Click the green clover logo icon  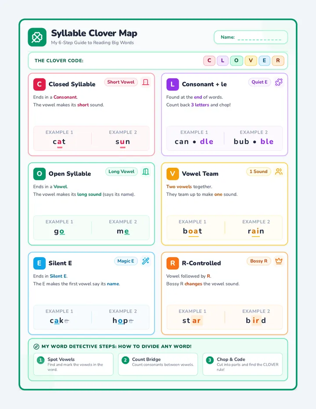[x=37, y=37]
